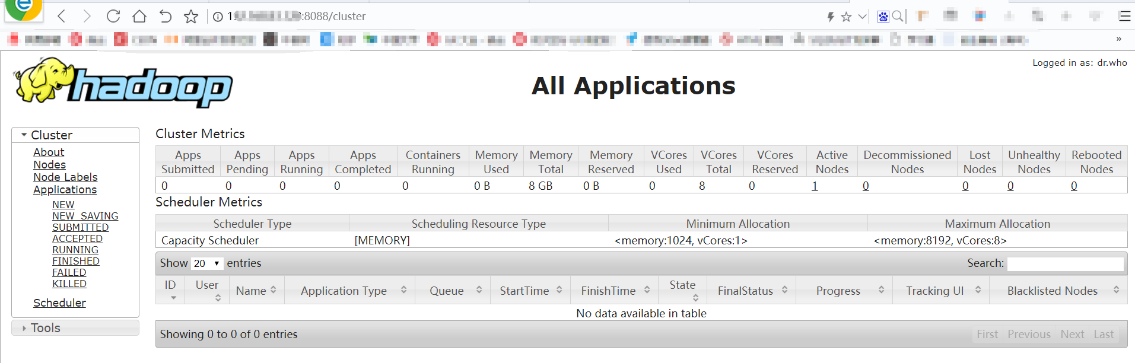Screen dimensions: 1135x363
Task: Expand the Tools sidebar section
Action: [75, 328]
